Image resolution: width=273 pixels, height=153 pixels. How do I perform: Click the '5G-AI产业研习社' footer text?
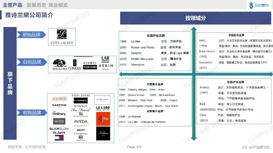coord(256,147)
